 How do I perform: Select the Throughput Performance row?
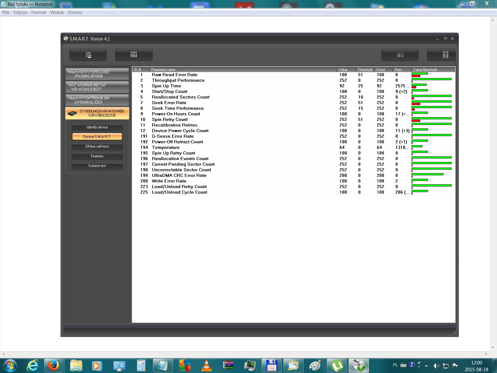pos(294,81)
